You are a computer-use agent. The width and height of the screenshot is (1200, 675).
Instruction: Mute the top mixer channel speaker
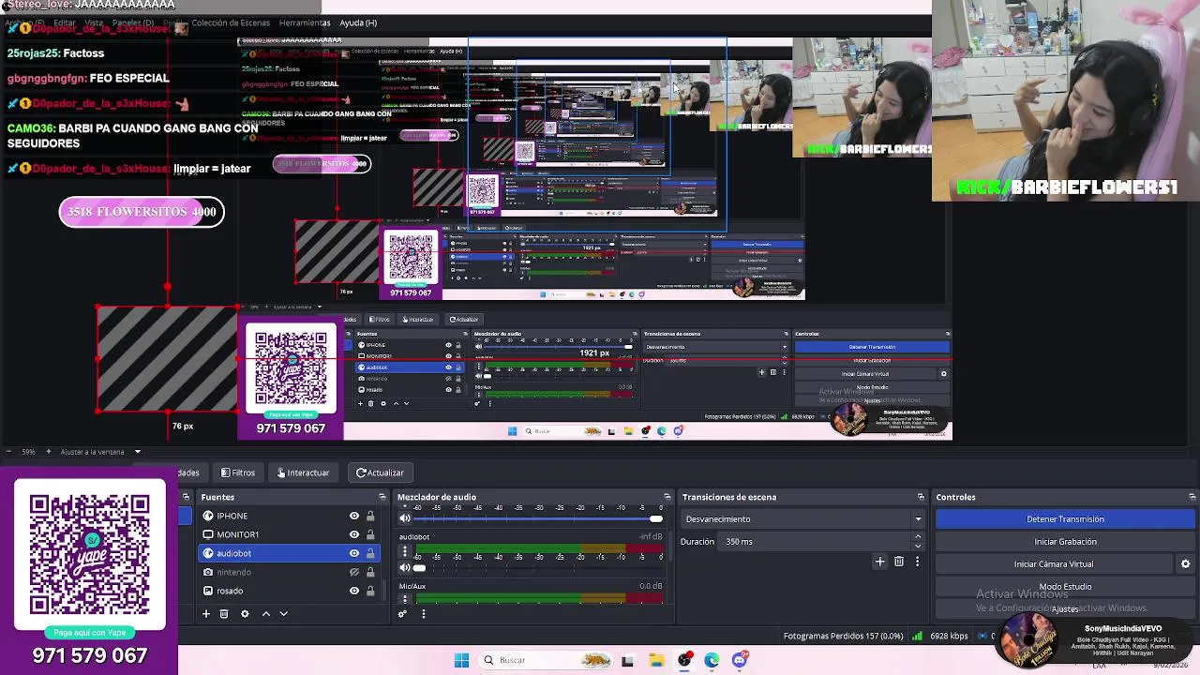405,518
